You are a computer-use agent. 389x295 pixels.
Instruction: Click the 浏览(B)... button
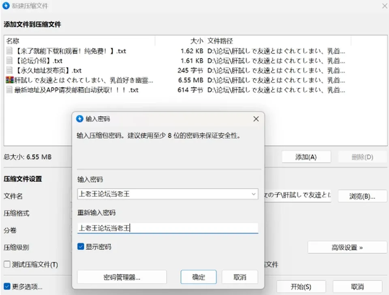(362, 196)
